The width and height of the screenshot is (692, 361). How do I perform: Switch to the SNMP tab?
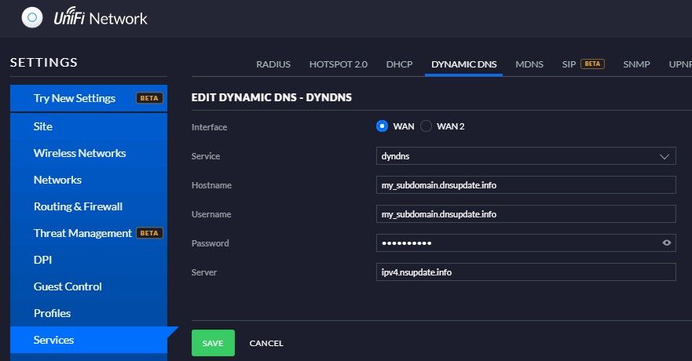(636, 64)
